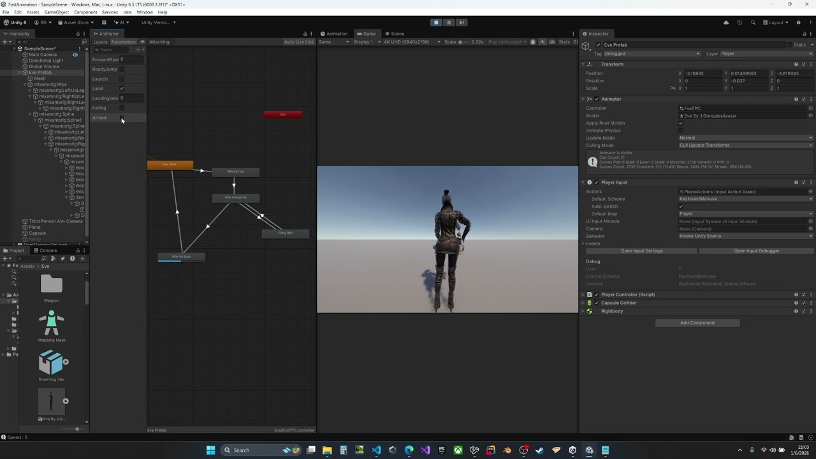Toggle Animate Physics checkbox
Screen dimensions: 816x459
(681, 131)
